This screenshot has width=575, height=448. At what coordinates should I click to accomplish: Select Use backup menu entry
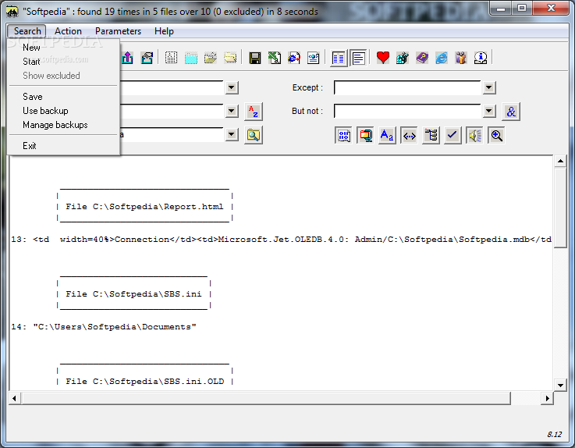pyautogui.click(x=63, y=111)
